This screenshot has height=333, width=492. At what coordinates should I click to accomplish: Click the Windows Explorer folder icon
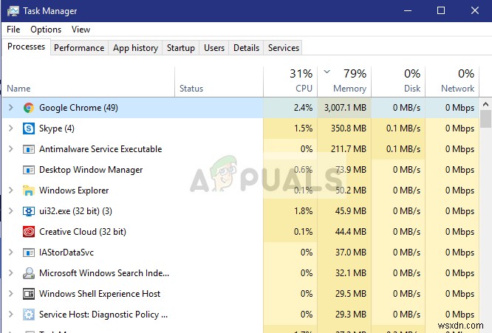click(x=29, y=190)
